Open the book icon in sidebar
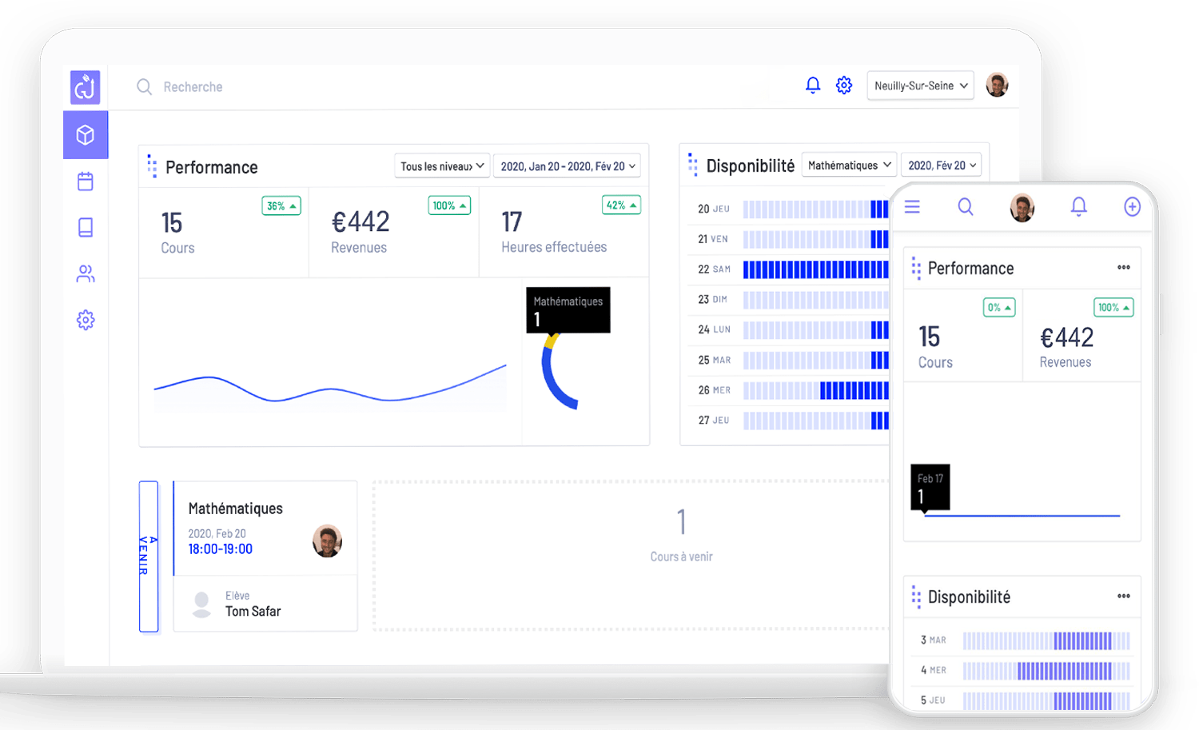Screen dimensions: 1199x730 click(86, 228)
